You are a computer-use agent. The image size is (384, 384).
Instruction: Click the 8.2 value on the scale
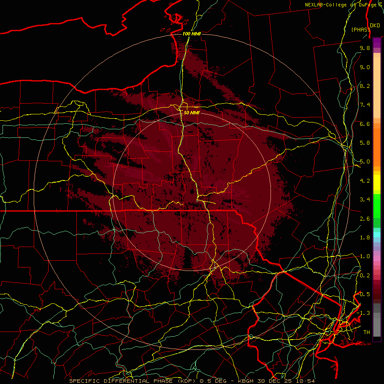click(365, 86)
